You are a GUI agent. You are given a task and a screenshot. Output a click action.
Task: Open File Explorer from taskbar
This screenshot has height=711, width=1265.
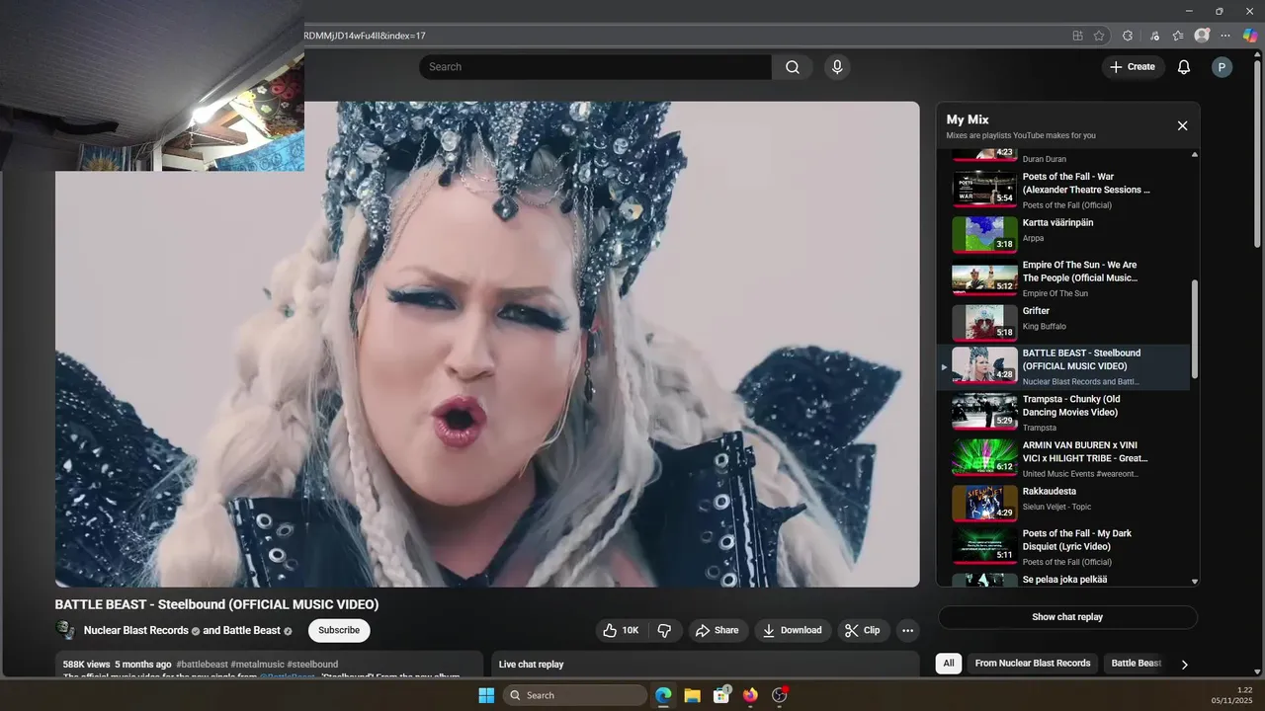[x=692, y=695]
